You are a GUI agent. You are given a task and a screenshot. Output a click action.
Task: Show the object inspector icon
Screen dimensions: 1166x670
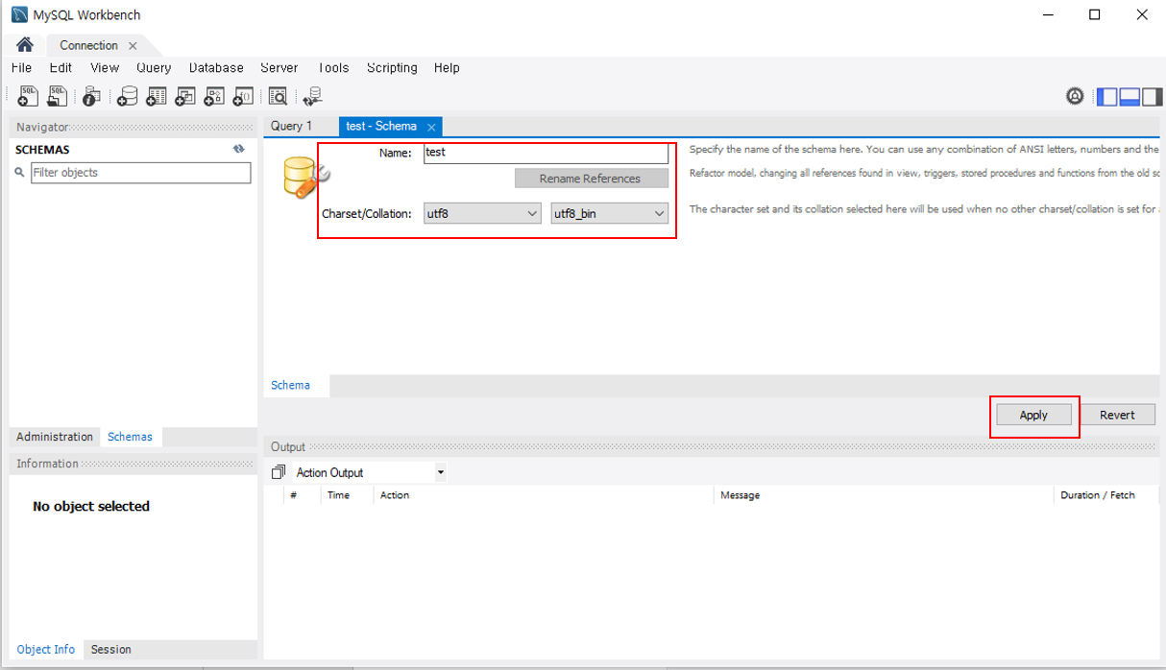90,96
